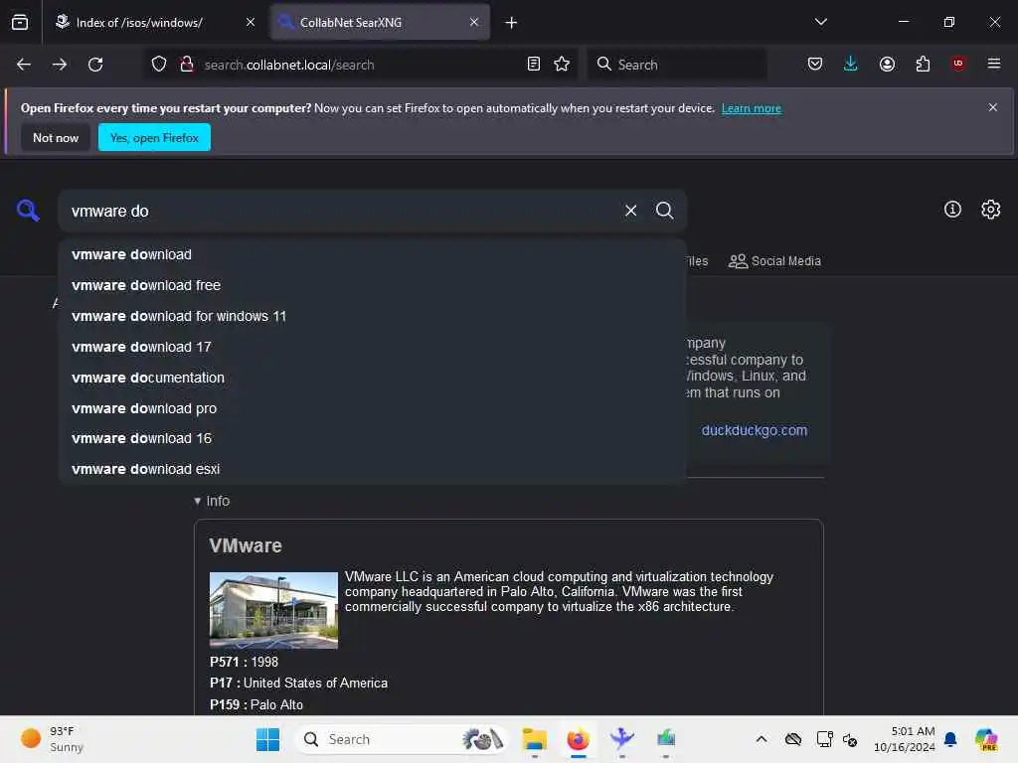
Task: Open the Downloads panel icon
Action: coord(851,64)
